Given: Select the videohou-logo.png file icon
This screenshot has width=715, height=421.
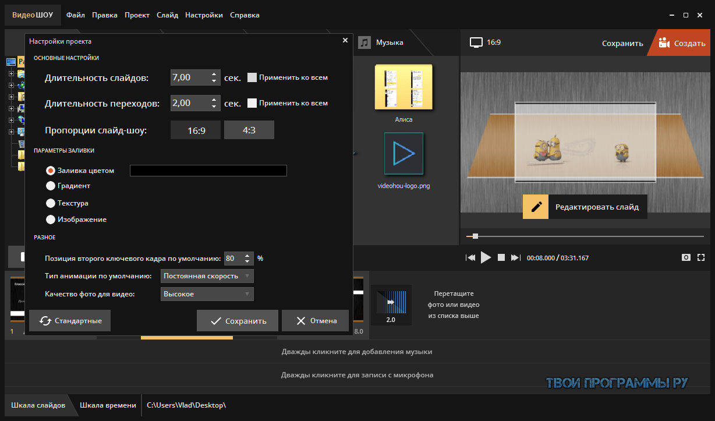Looking at the screenshot, I should [403, 154].
